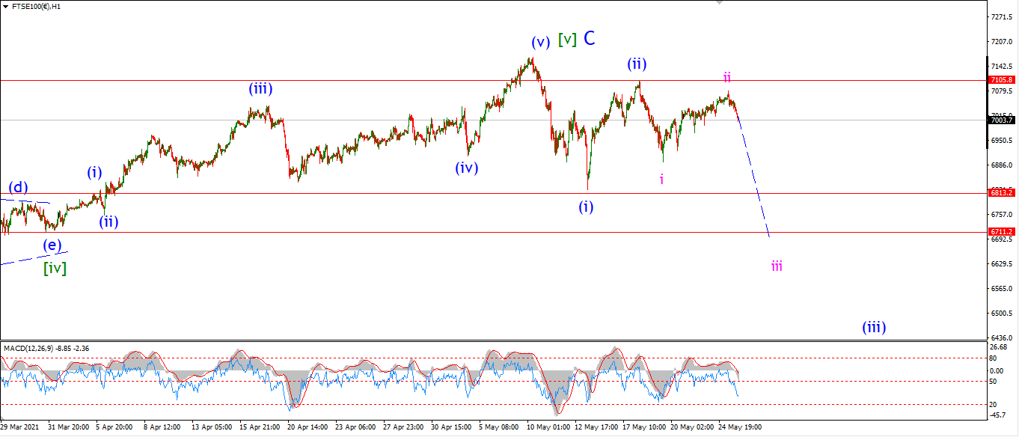Click the blue (e) wave label
This screenshot has width=1019, height=437.
52,245
